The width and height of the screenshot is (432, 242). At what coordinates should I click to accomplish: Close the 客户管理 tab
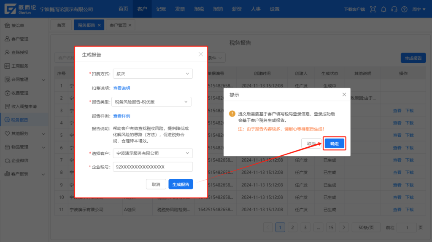click(130, 25)
